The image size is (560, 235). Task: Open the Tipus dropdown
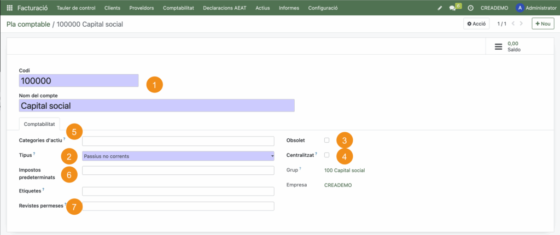point(178,156)
